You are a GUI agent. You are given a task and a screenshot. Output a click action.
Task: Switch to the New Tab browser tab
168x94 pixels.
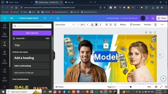[78, 2]
